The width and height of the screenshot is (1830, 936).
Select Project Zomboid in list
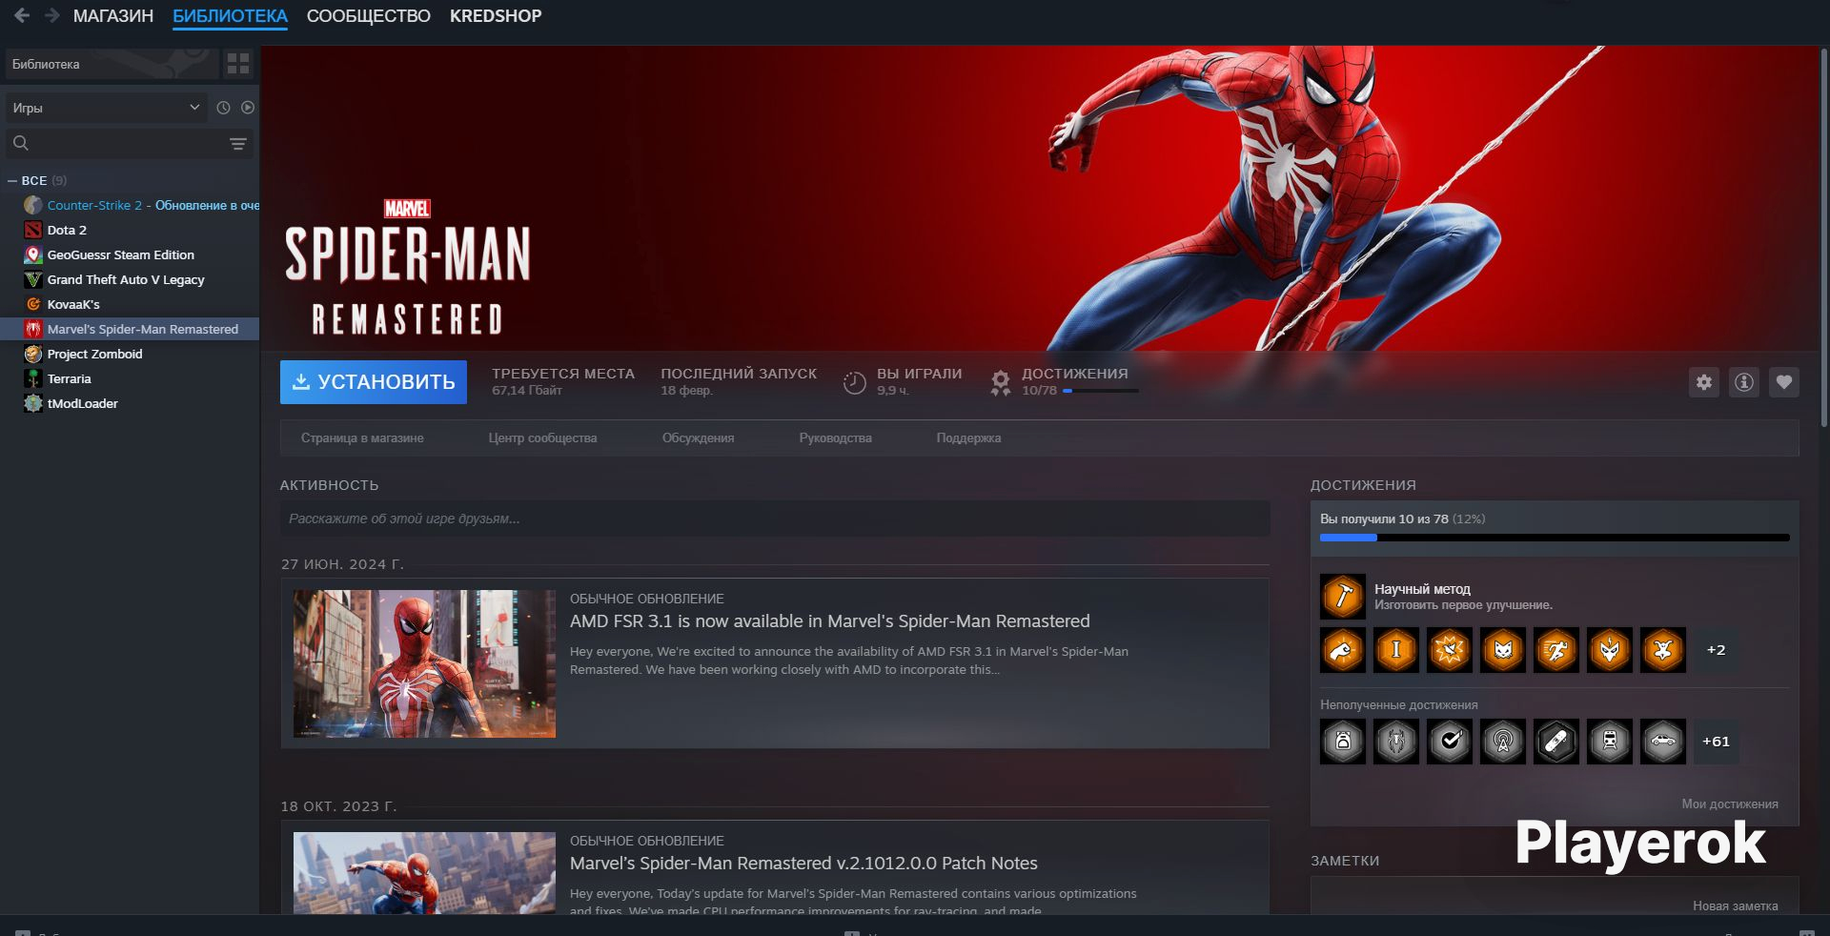pos(94,354)
